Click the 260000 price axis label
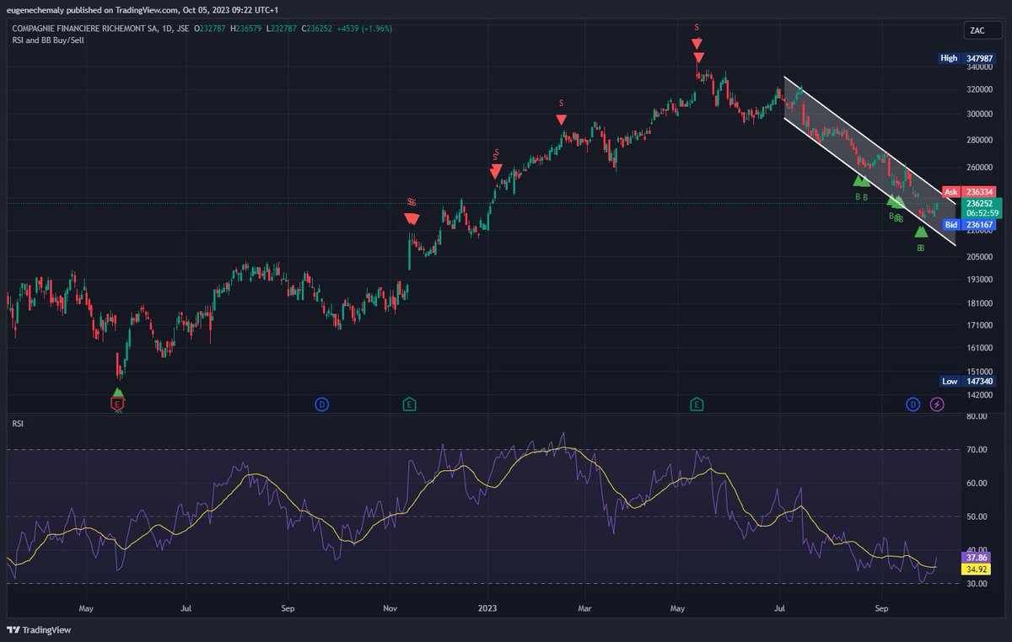The height and width of the screenshot is (642, 1012). pyautogui.click(x=981, y=169)
